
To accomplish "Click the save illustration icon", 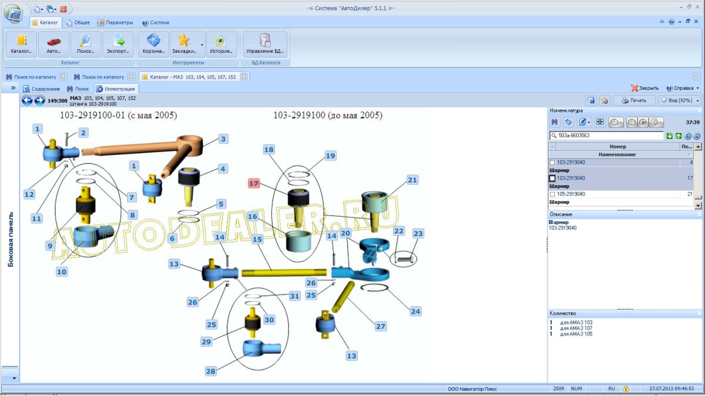I will (x=592, y=100).
